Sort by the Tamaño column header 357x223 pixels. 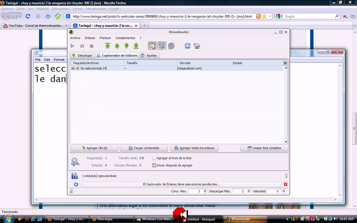[x=150, y=63]
